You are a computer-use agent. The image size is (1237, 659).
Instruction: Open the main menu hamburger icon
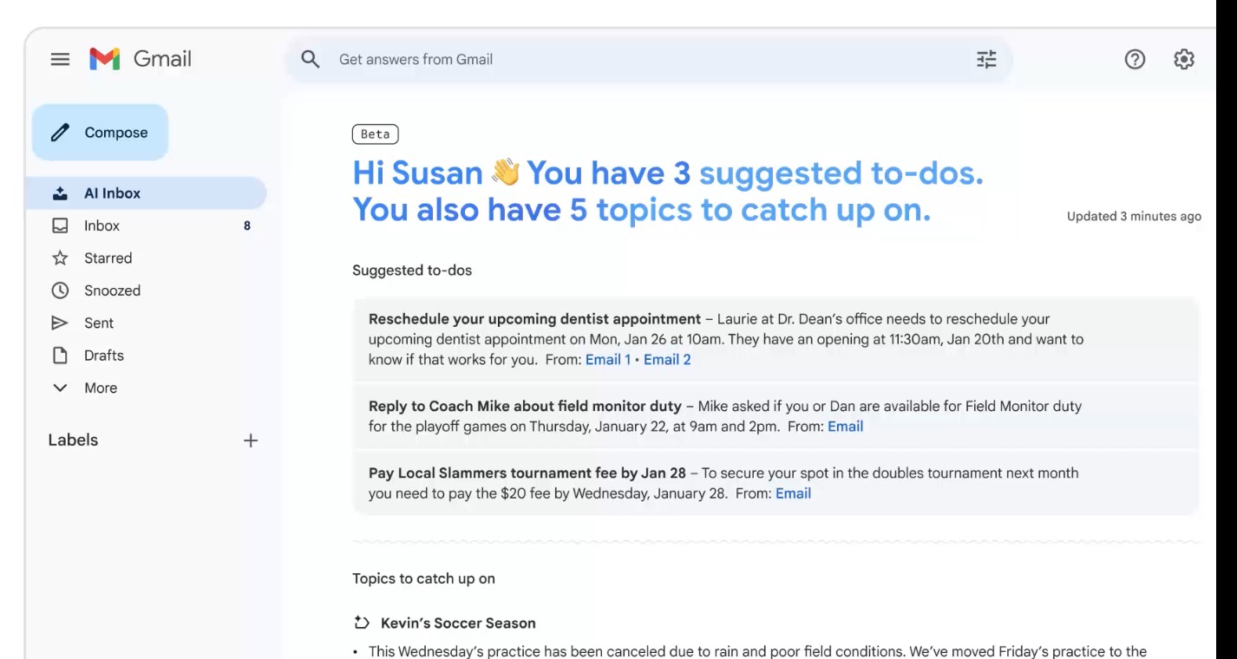click(60, 59)
